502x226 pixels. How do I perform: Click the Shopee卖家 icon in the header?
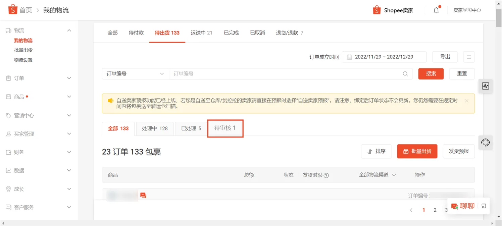click(x=376, y=10)
